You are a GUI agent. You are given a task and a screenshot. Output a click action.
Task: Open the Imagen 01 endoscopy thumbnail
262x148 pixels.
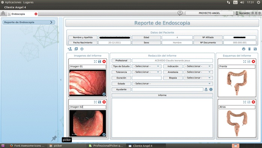(x=88, y=83)
